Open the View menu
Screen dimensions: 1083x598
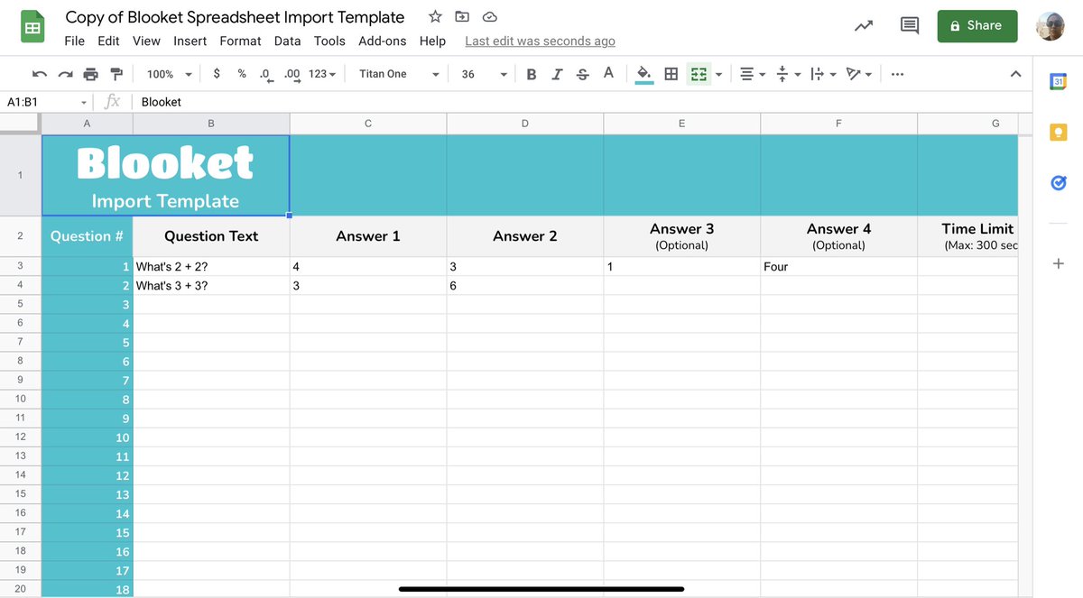(146, 41)
